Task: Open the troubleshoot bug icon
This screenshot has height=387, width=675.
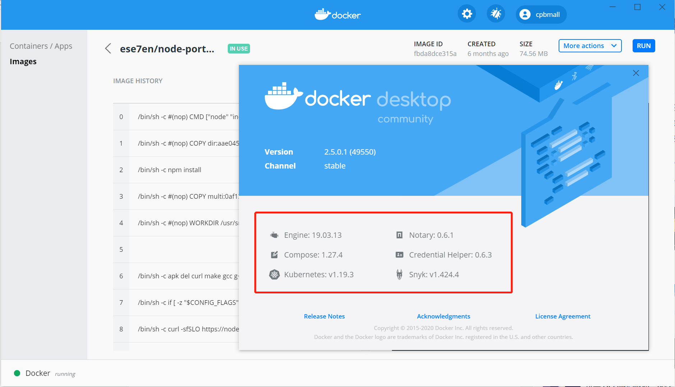Action: point(496,14)
